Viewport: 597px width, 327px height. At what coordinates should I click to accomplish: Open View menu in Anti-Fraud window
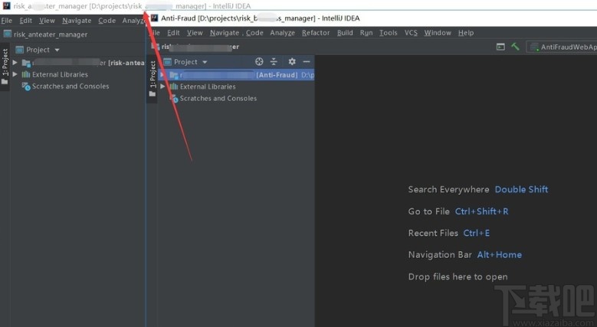point(195,33)
